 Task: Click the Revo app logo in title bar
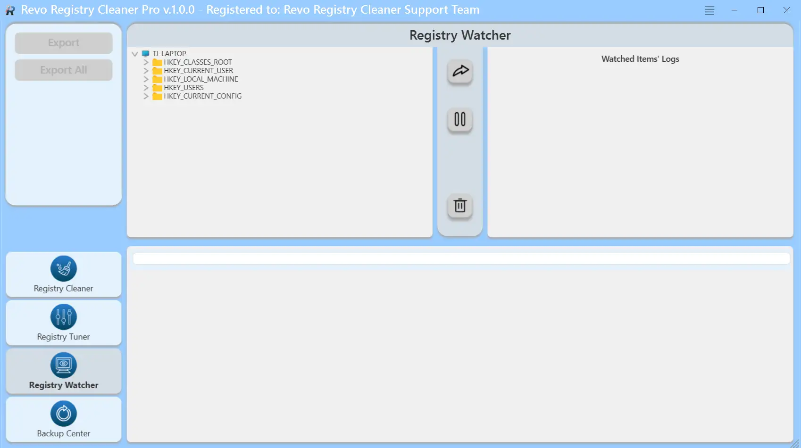[x=10, y=10]
